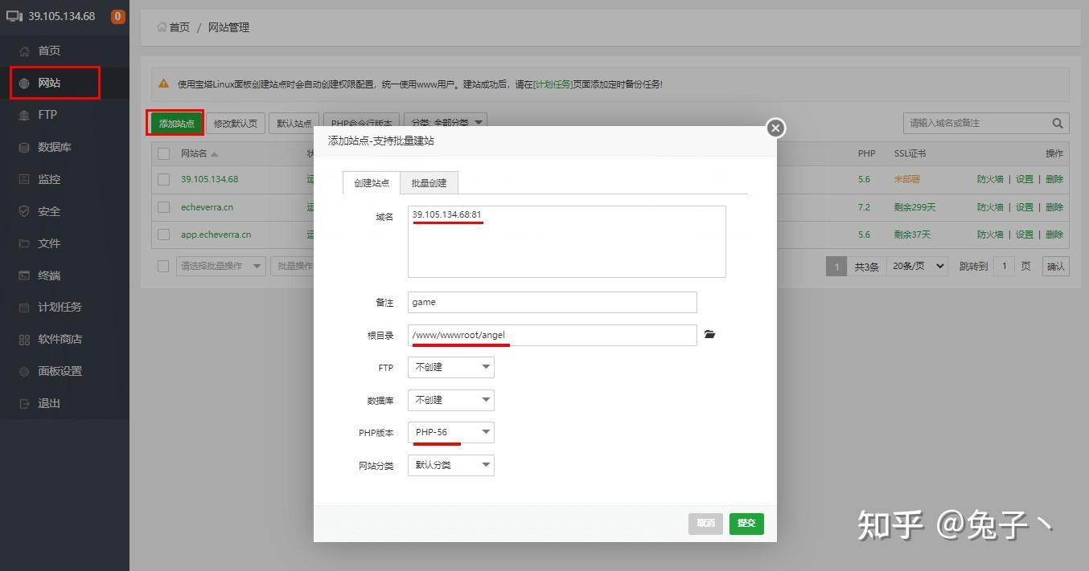This screenshot has width=1089, height=571.
Task: Click the domain search input box
Action: point(976,123)
